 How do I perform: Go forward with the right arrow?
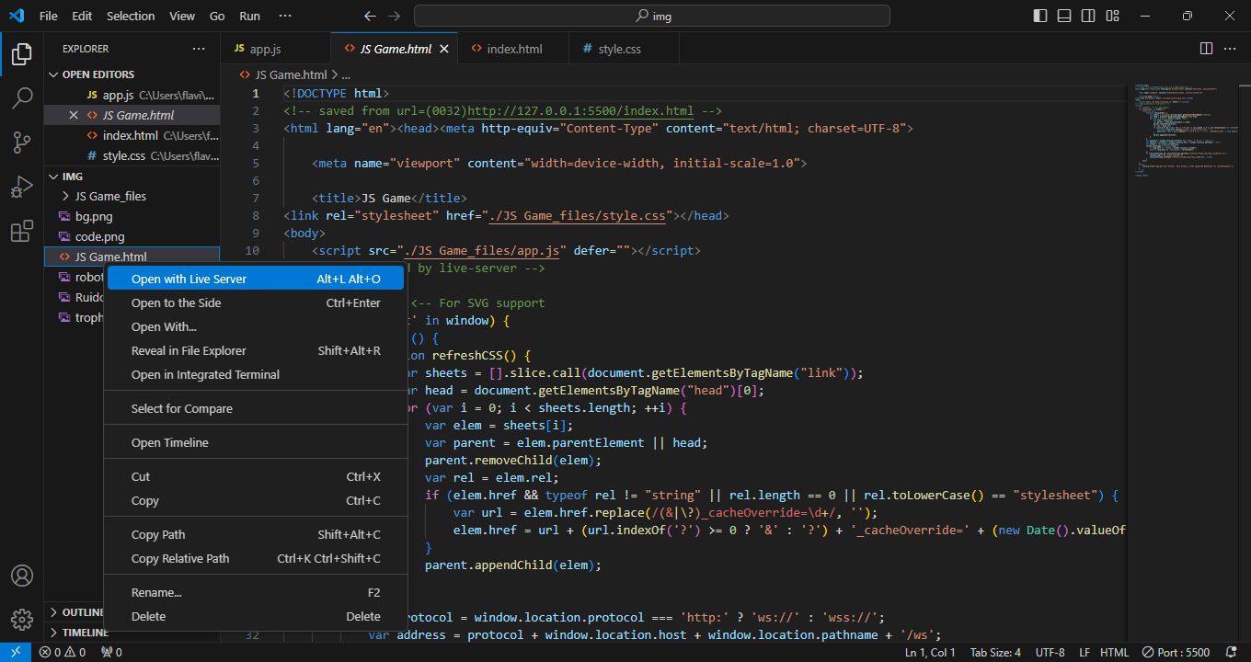395,16
